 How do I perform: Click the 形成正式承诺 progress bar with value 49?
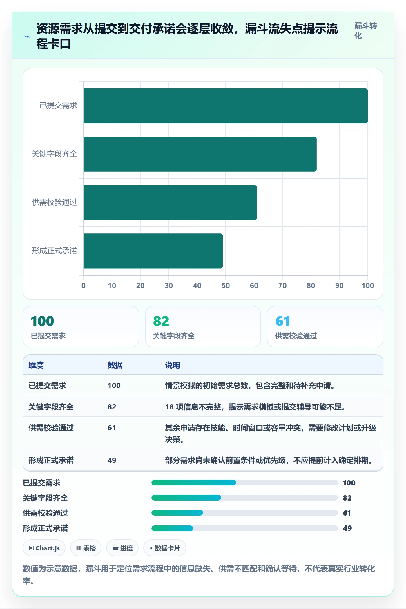(x=244, y=528)
